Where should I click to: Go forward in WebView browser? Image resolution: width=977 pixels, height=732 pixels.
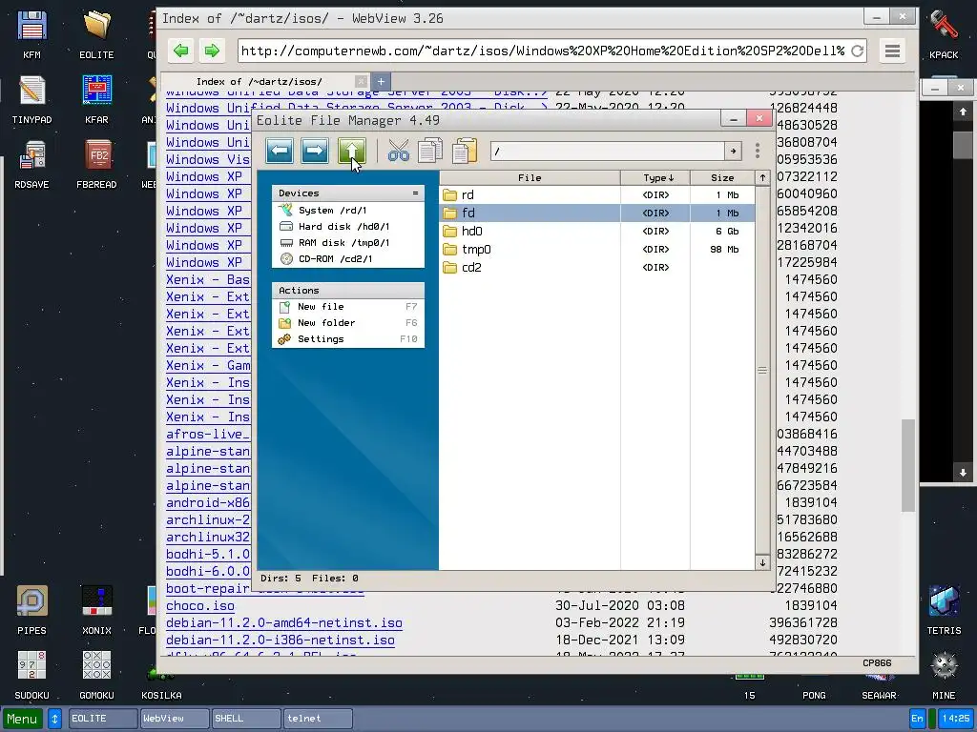[x=212, y=51]
